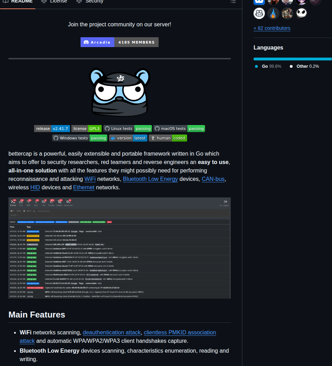Image resolution: width=332 pixels, height=366 pixels.
Task: Switch to the README tab
Action: click(18, 1)
